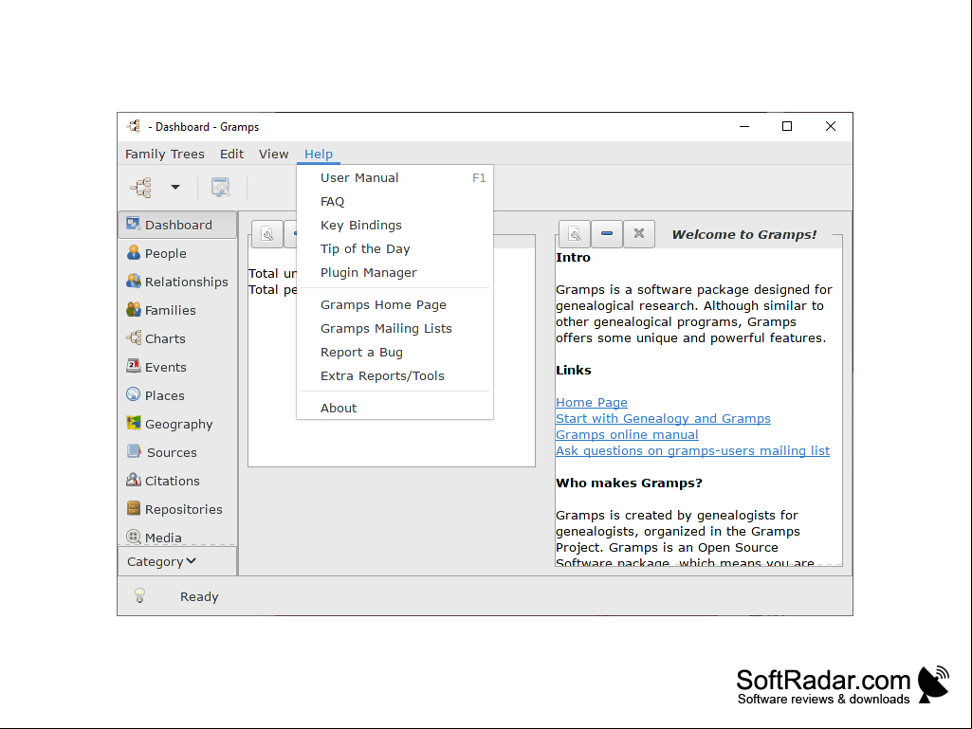Open Start with Genealogy and Gramps link
The height and width of the screenshot is (729, 972).
(663, 418)
